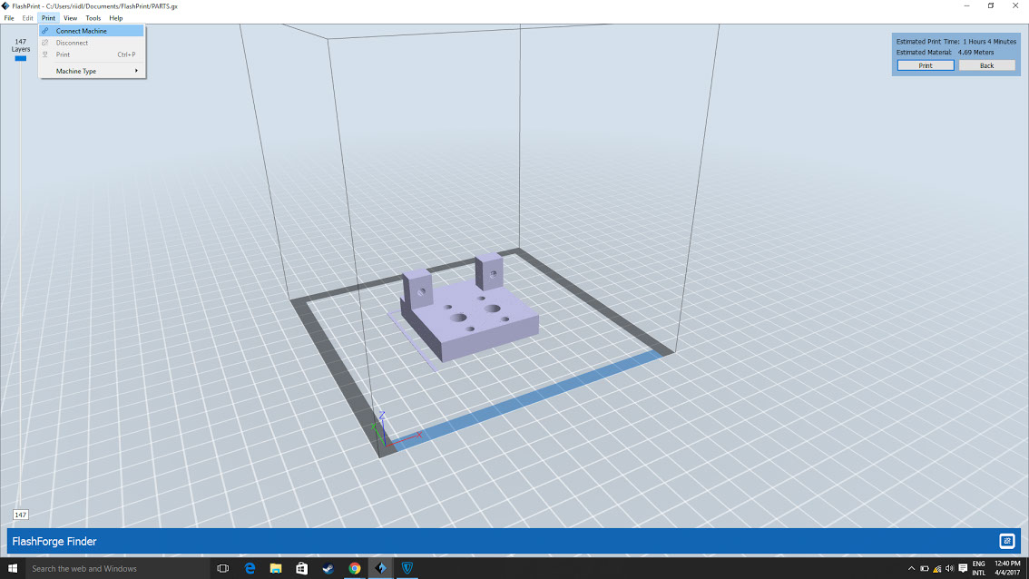Choose Connect Machine from Print menu
Viewport: 1029px width, 579px height.
(x=92, y=31)
